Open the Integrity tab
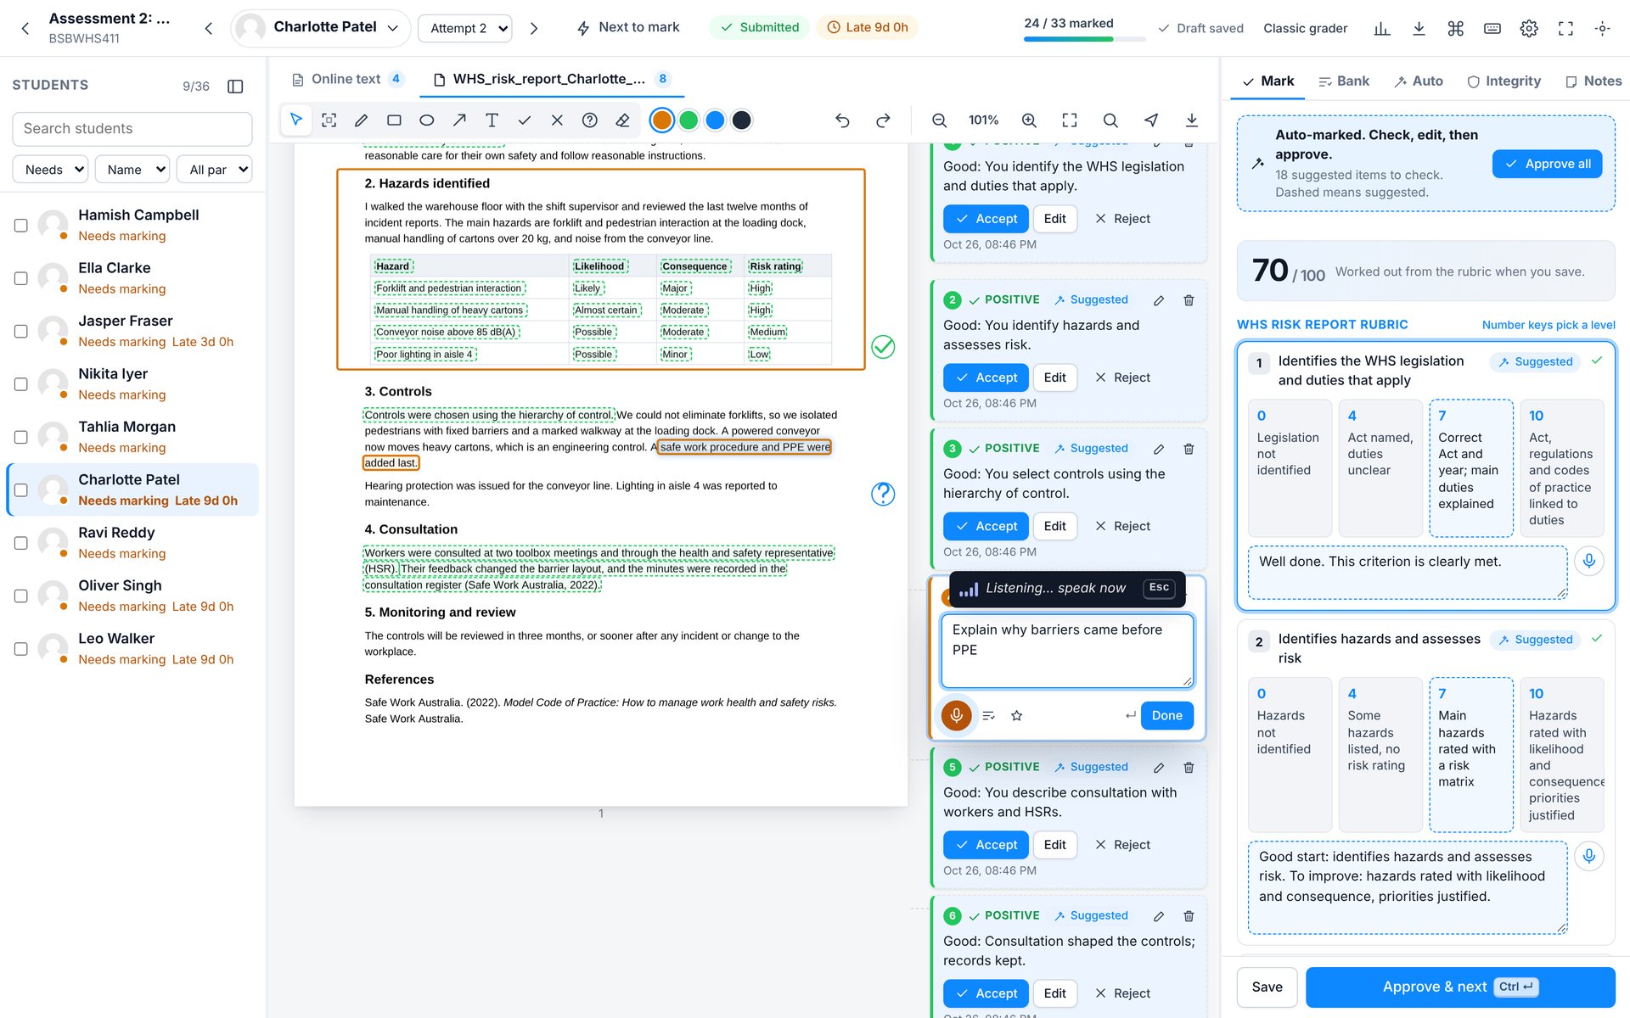 click(1504, 81)
